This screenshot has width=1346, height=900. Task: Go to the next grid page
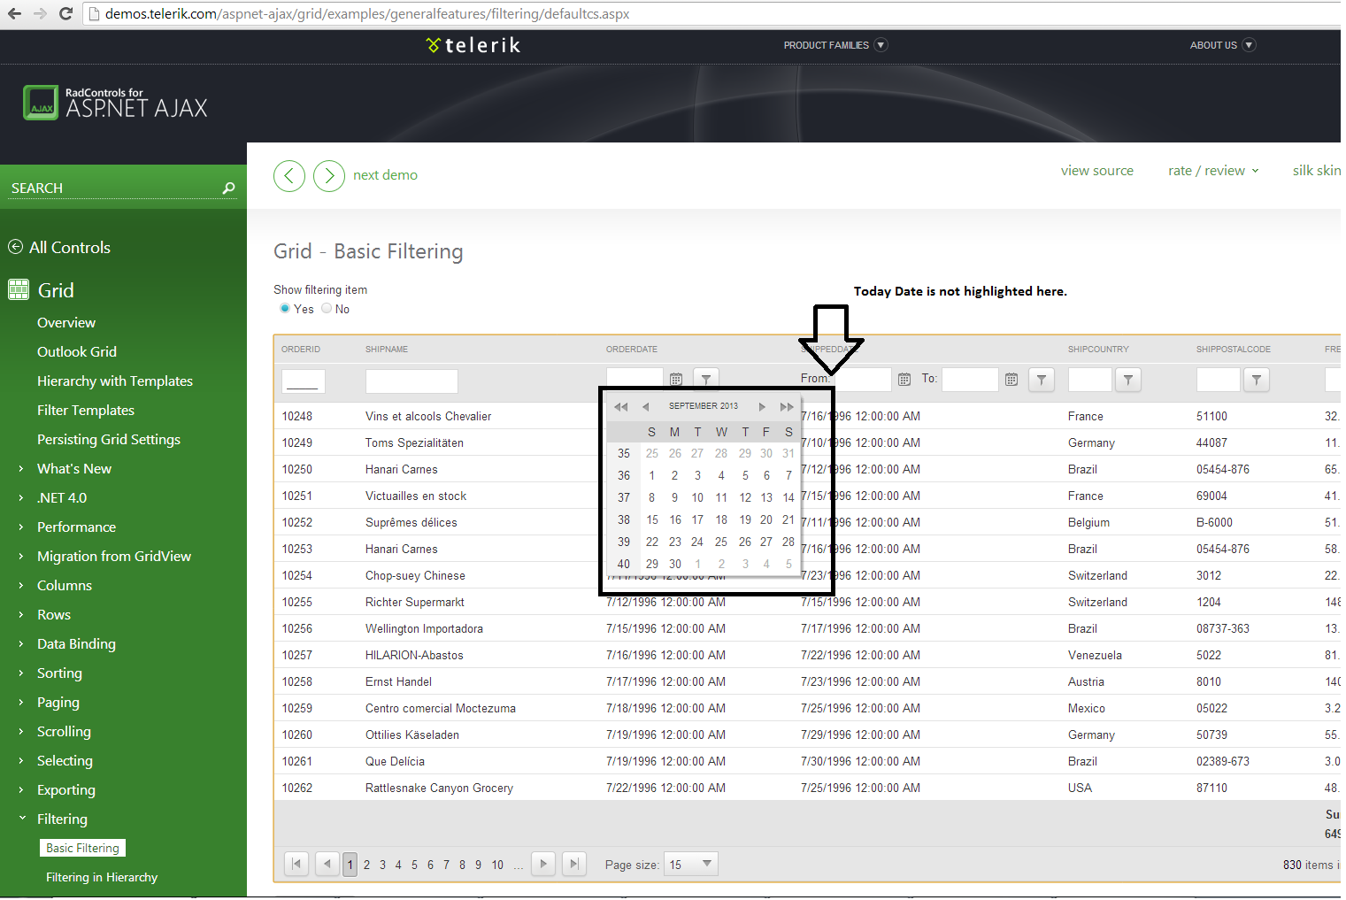point(543,864)
